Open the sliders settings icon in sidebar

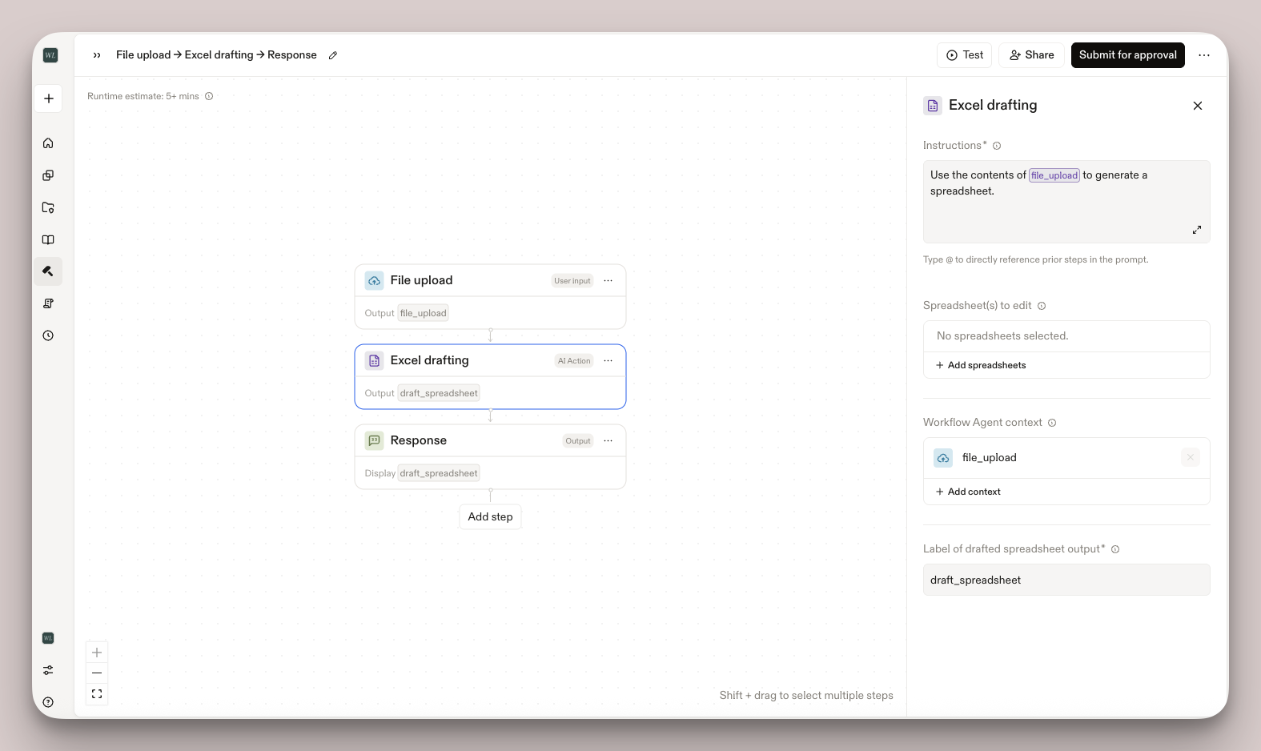coord(48,670)
